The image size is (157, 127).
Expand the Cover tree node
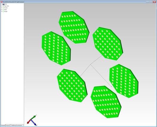click(x=2, y=8)
